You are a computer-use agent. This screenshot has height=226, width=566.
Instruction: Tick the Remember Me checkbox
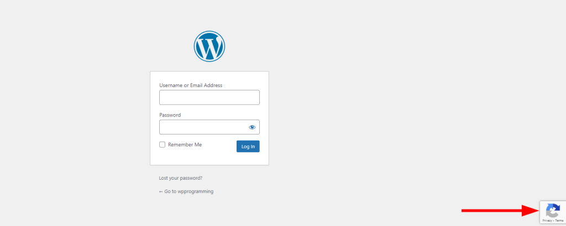pos(163,144)
